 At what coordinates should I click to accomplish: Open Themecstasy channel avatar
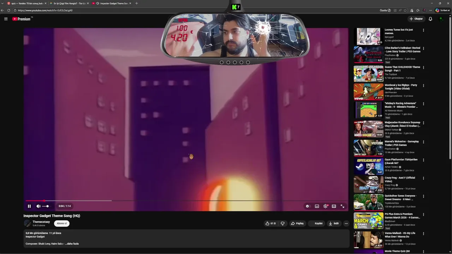pos(27,223)
